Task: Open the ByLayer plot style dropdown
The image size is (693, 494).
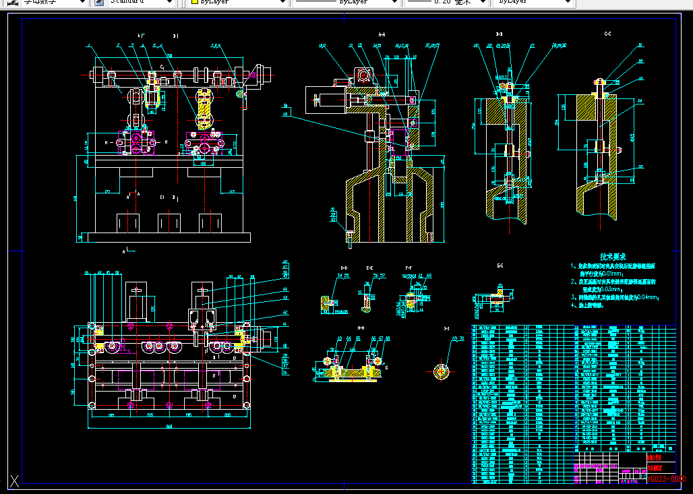Action: coord(533,2)
